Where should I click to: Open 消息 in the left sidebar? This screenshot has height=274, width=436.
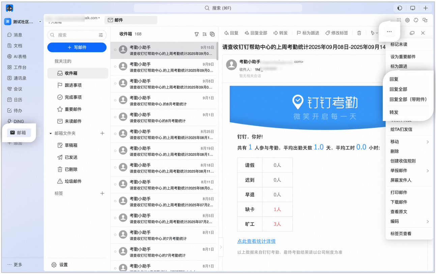15,35
